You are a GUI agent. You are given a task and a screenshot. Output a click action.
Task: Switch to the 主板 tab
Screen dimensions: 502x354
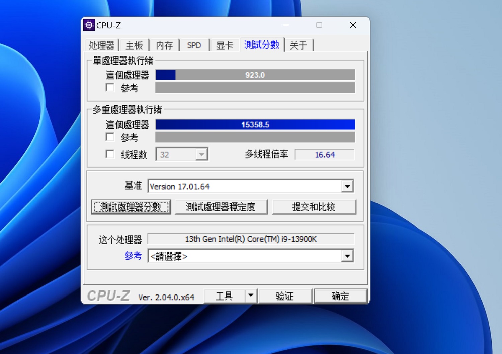[x=134, y=45]
